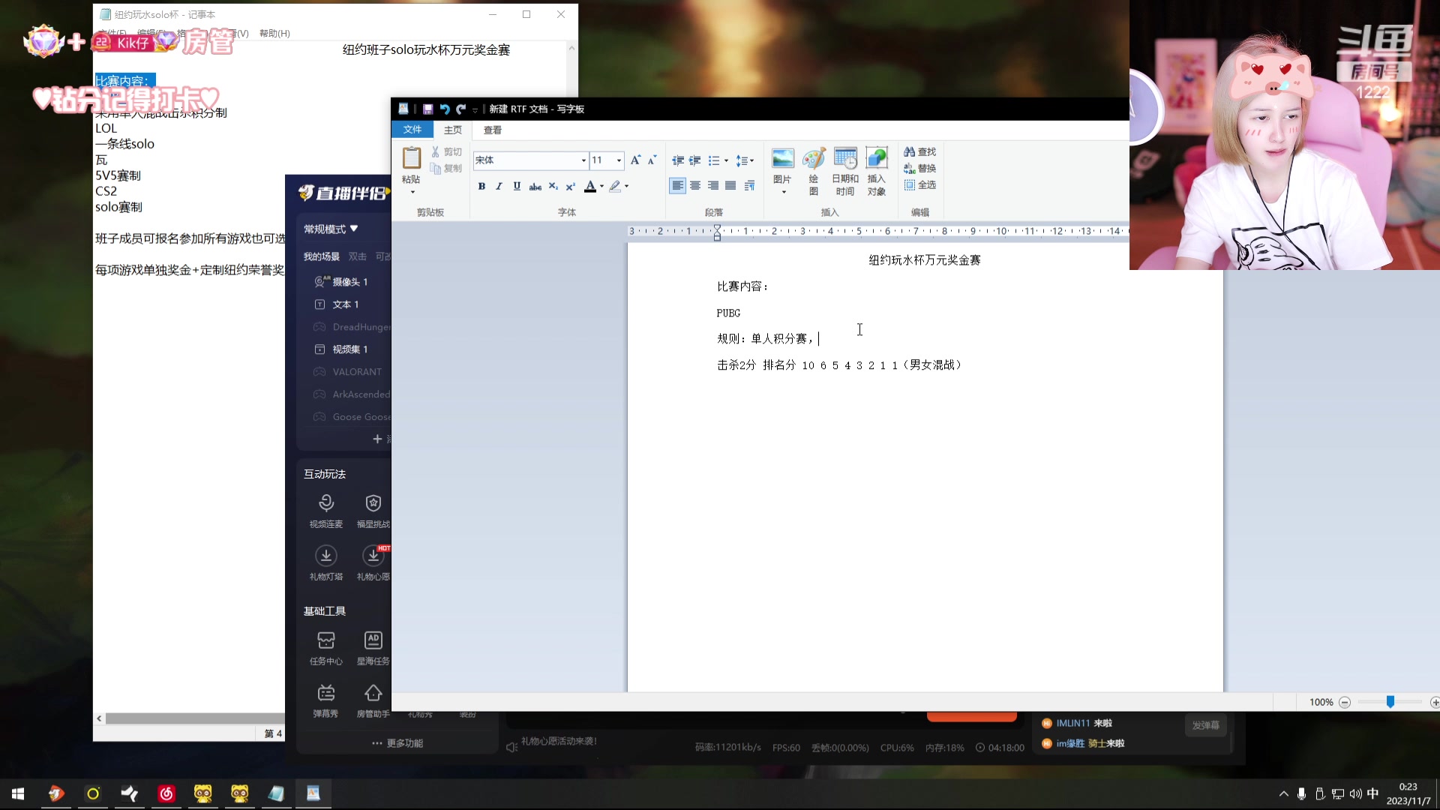This screenshot has width=1440, height=810.
Task: Click the Notepad horizontal scrollbar
Action: pyautogui.click(x=194, y=718)
